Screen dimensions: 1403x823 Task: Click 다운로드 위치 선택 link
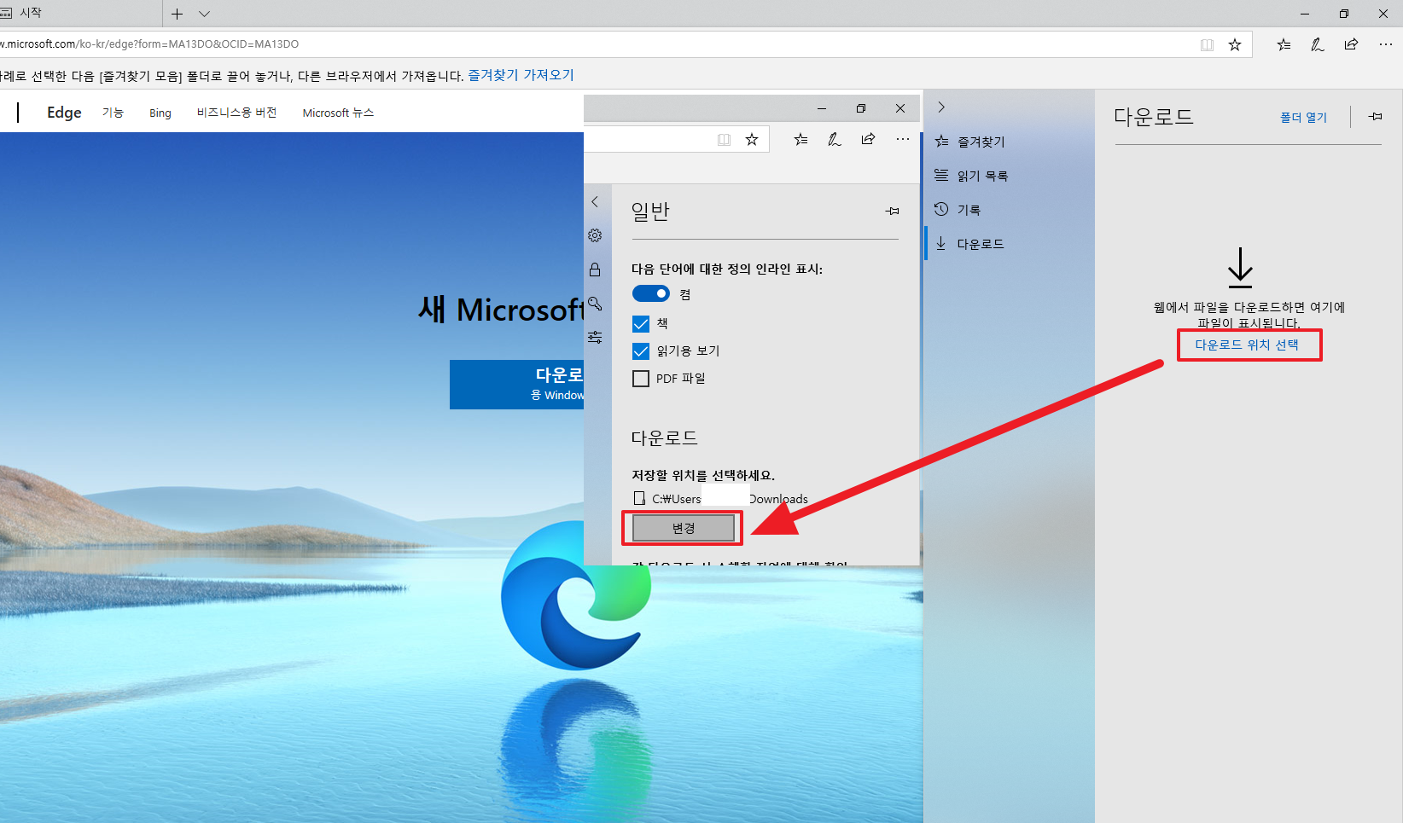point(1247,345)
